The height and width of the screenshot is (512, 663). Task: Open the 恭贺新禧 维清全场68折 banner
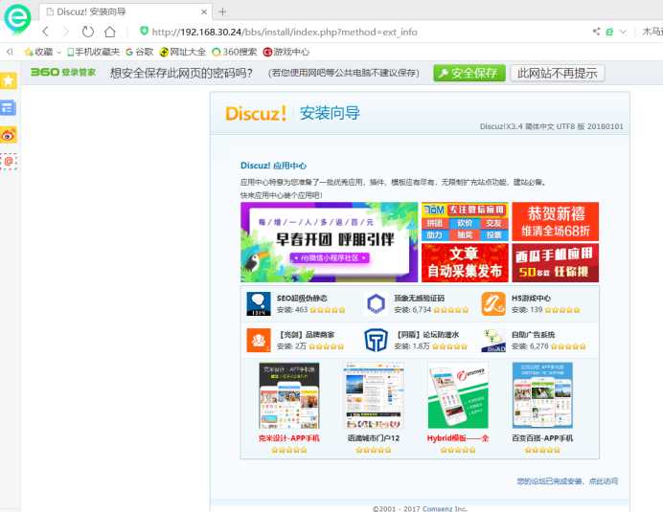click(555, 222)
